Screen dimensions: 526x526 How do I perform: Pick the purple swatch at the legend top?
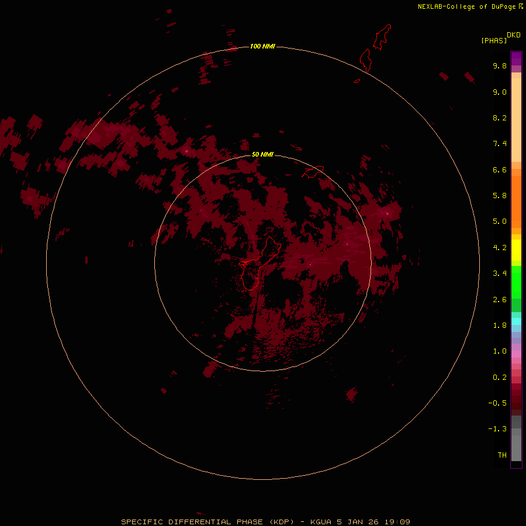(516, 58)
